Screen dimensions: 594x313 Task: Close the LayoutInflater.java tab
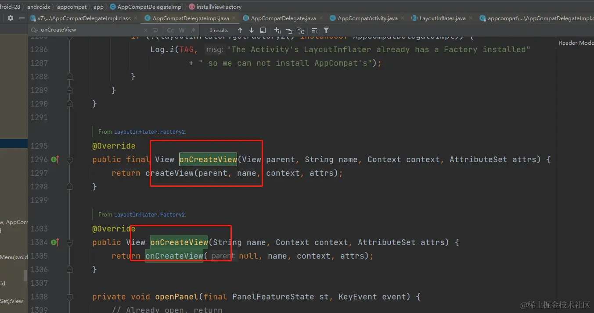[x=471, y=18]
